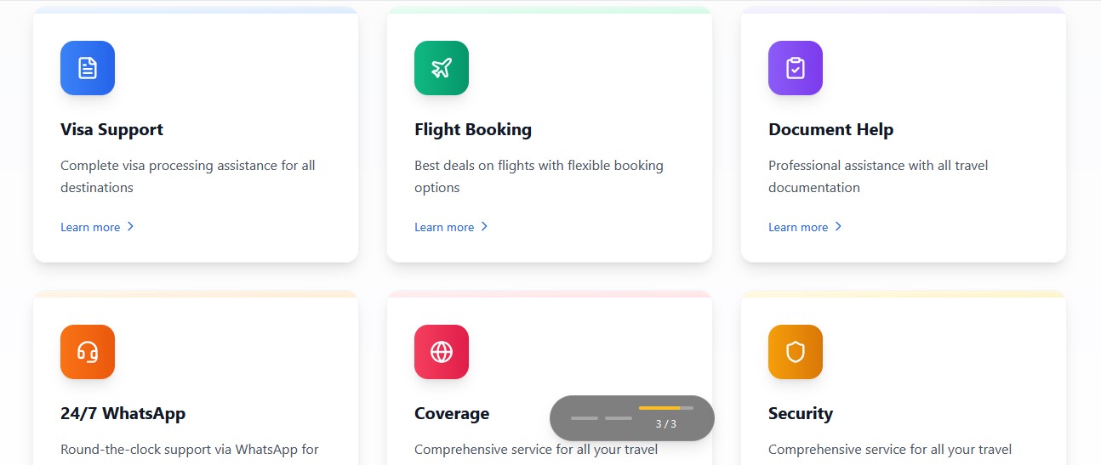Click the Flight Booking heading
The image size is (1101, 465).
coord(473,130)
